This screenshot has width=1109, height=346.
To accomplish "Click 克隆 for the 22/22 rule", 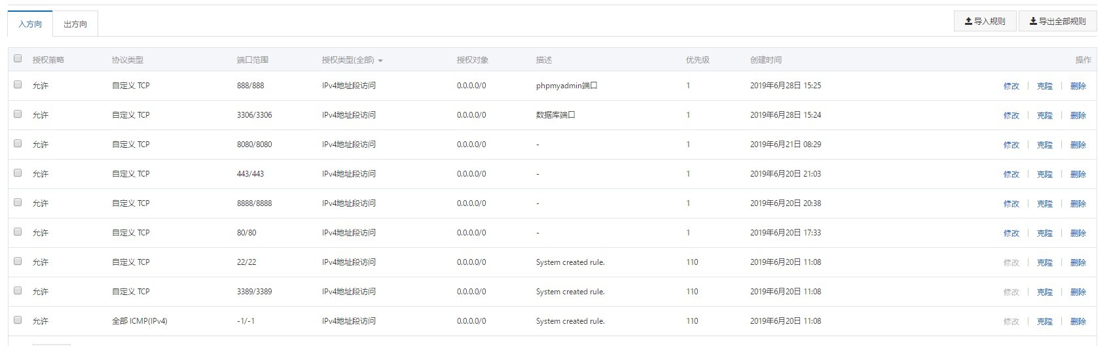I will pos(1045,263).
